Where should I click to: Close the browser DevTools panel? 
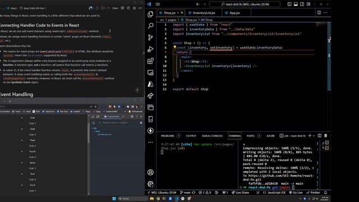(141, 117)
